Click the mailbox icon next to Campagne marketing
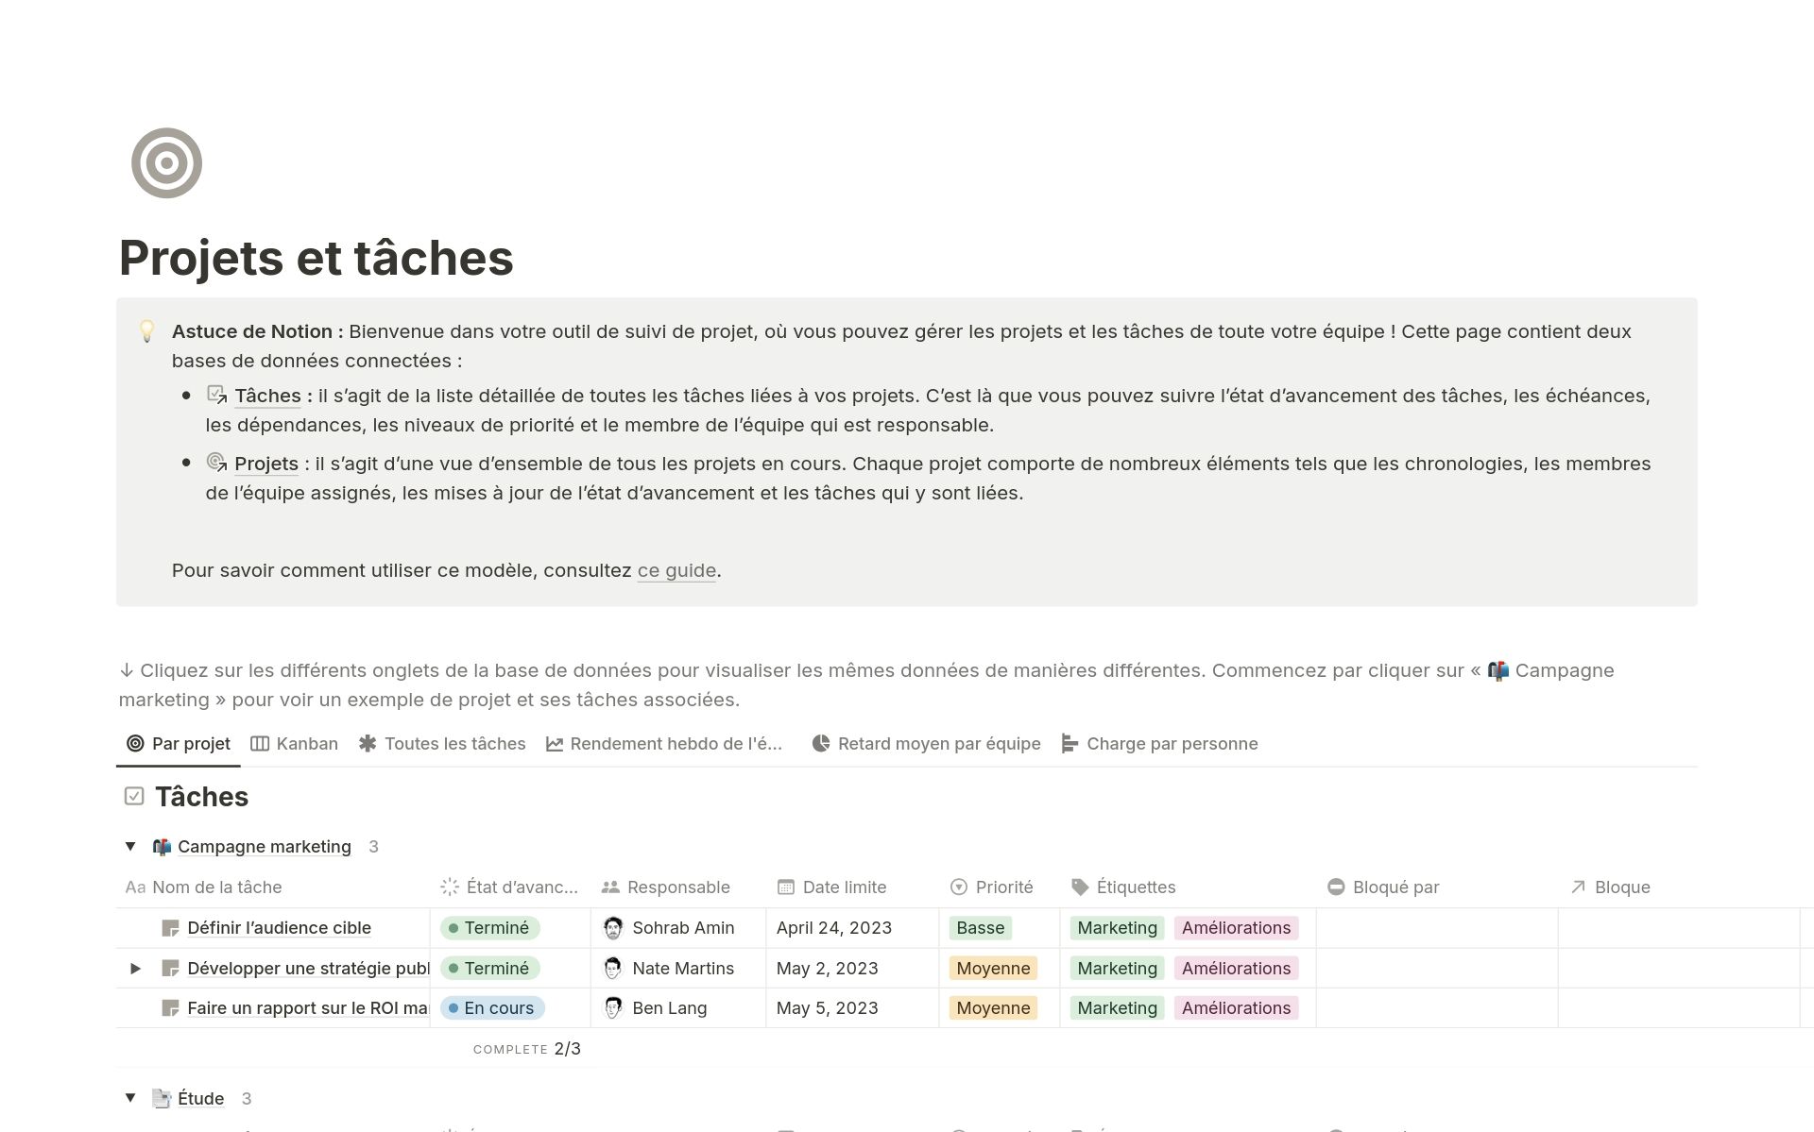 (161, 846)
